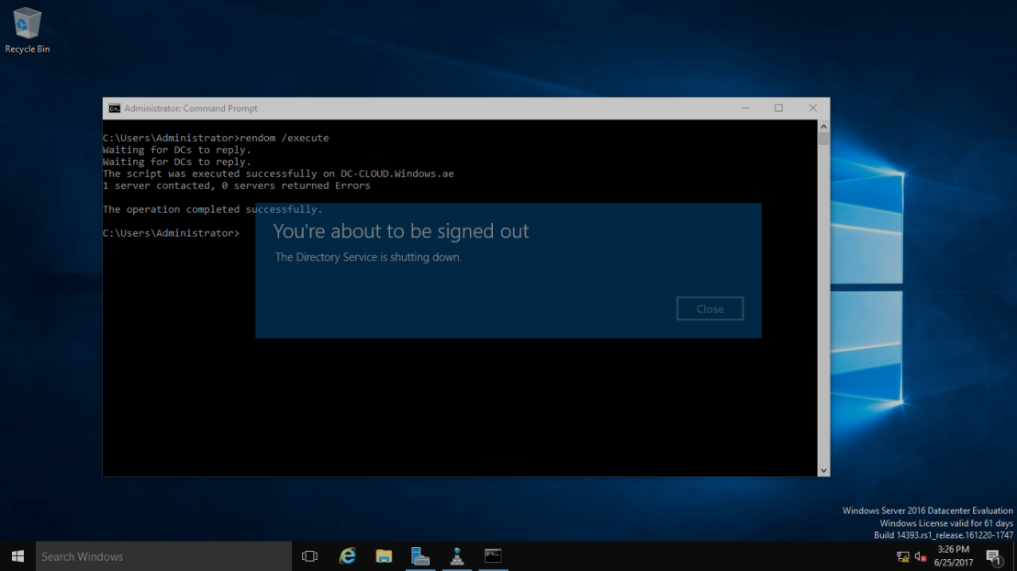This screenshot has width=1017, height=571.
Task: Click the muted volume tray icon
Action: tap(920, 556)
